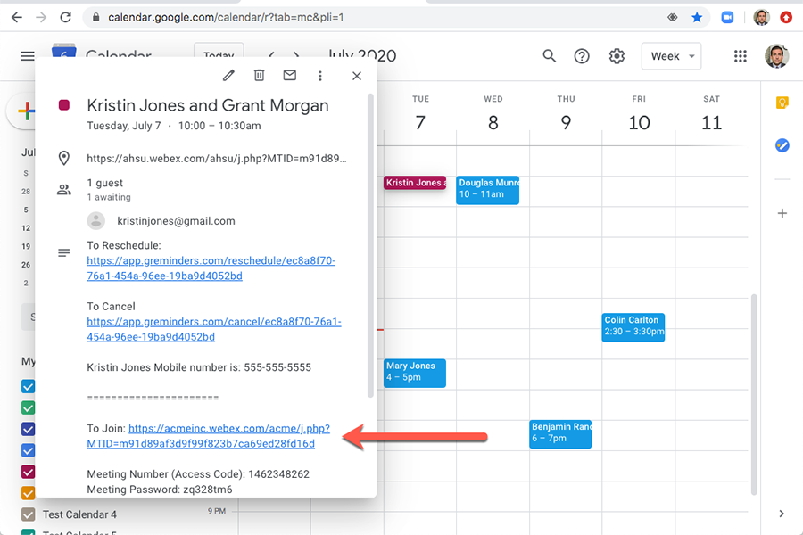Click the calendar grid vertical scrollbar

(x=754, y=394)
